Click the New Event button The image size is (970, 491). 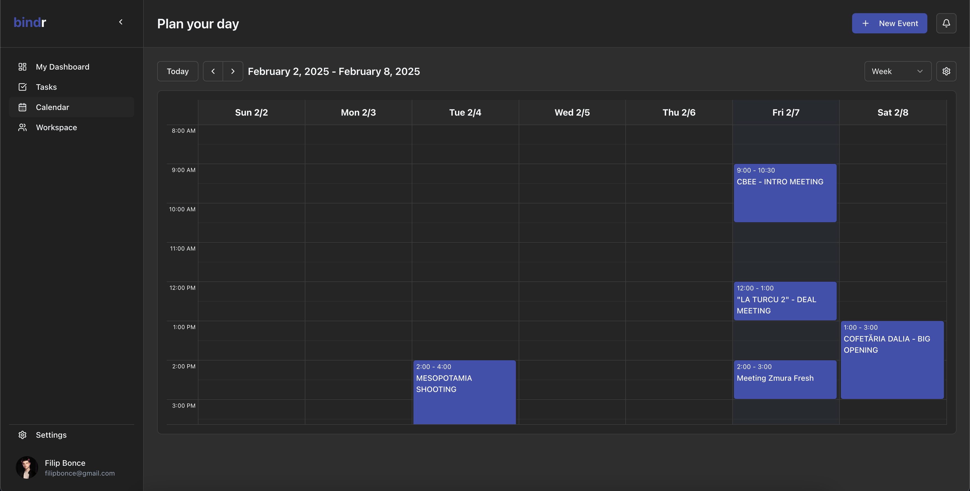click(889, 23)
